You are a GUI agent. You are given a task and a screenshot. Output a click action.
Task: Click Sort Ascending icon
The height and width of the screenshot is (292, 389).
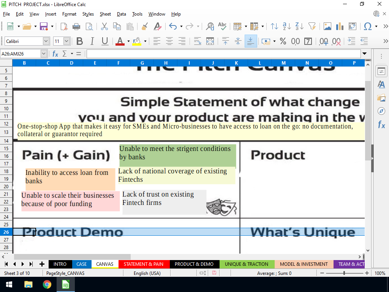[287, 26]
